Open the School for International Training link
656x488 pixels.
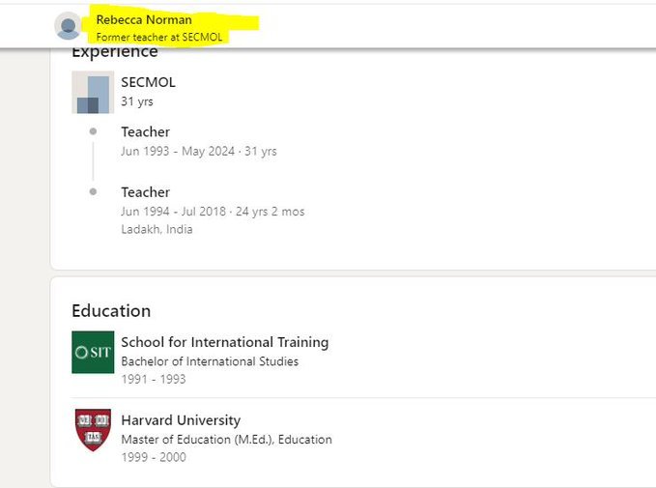coord(225,342)
